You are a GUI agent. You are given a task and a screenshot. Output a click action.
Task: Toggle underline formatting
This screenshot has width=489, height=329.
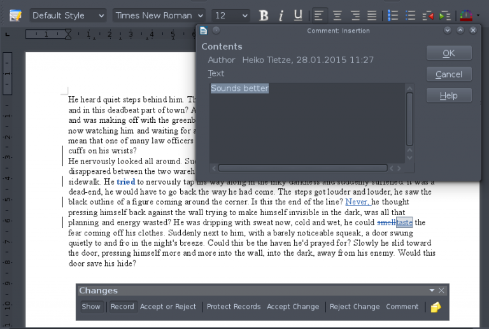[298, 15]
